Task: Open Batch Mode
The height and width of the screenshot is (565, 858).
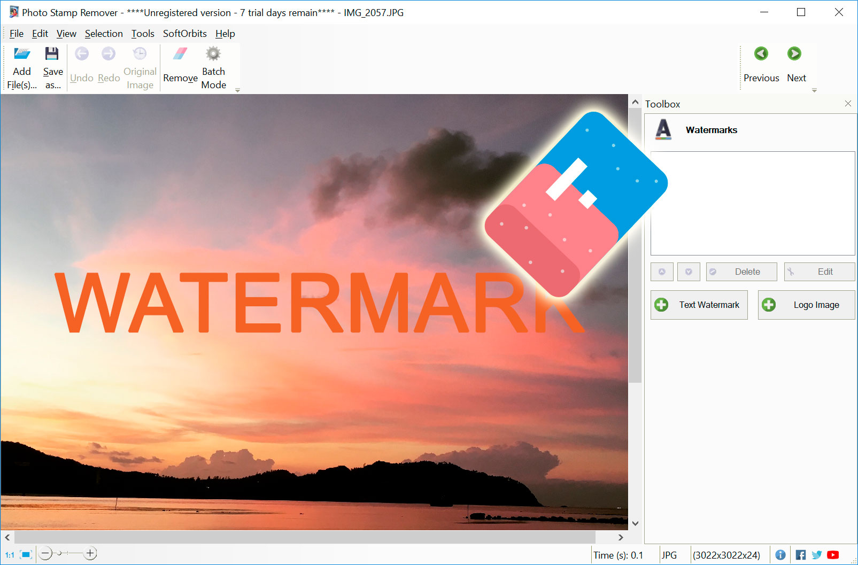Action: tap(213, 66)
